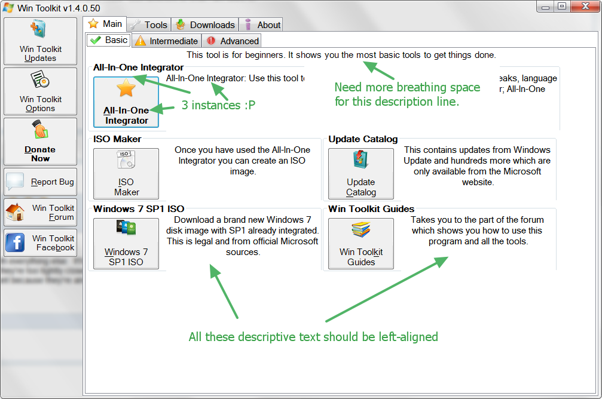Click the Update Catalog group heading
The image size is (602, 399).
[363, 139]
